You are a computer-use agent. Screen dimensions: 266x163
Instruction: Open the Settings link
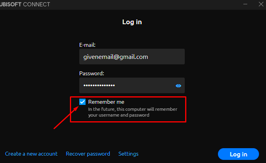tap(129, 154)
